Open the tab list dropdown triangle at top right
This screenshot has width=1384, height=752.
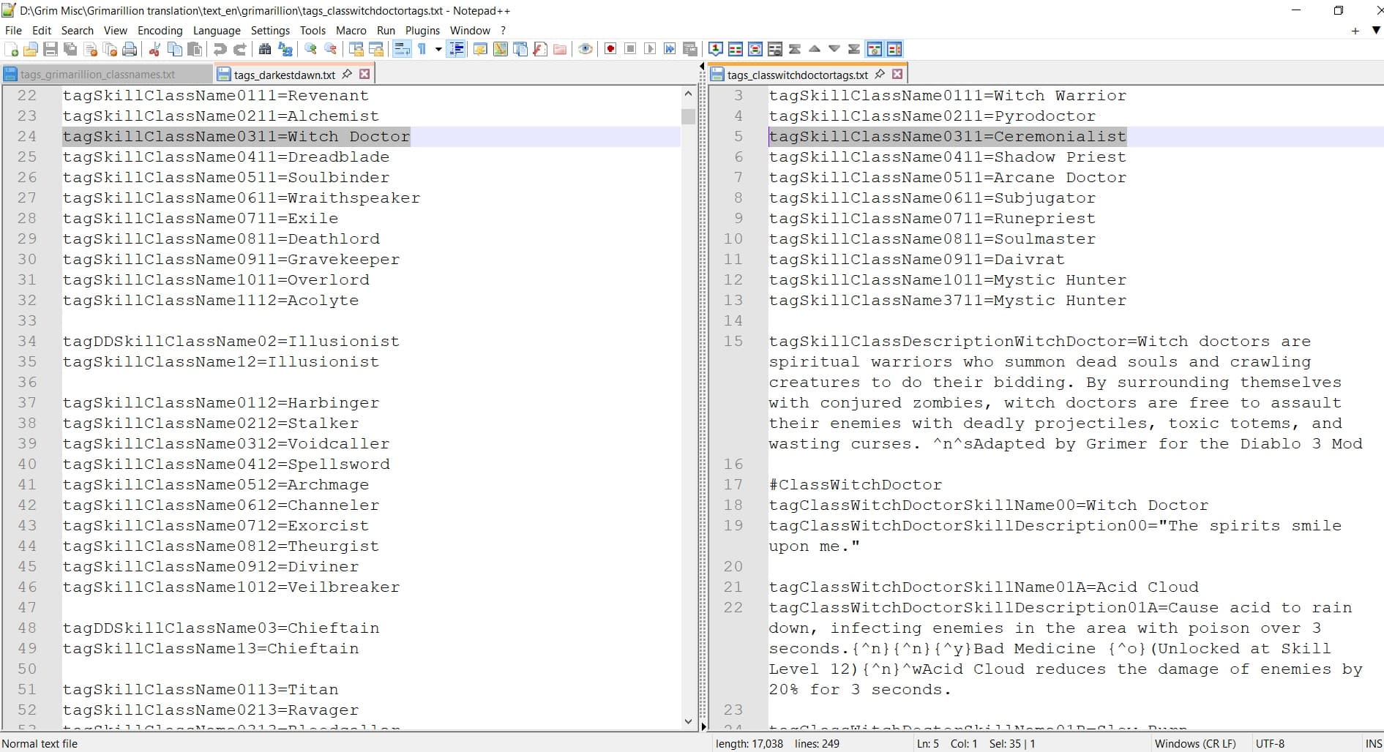(1376, 30)
